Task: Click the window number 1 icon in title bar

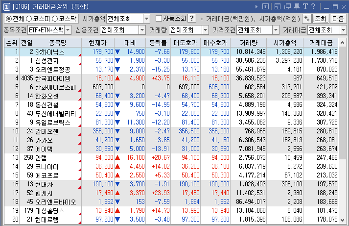Action: (7, 7)
